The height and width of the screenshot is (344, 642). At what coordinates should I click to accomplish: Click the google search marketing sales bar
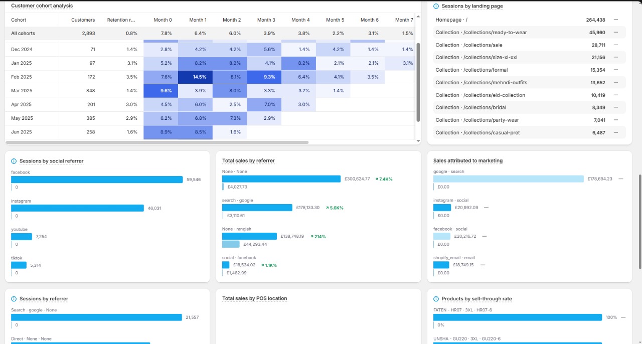click(x=508, y=179)
